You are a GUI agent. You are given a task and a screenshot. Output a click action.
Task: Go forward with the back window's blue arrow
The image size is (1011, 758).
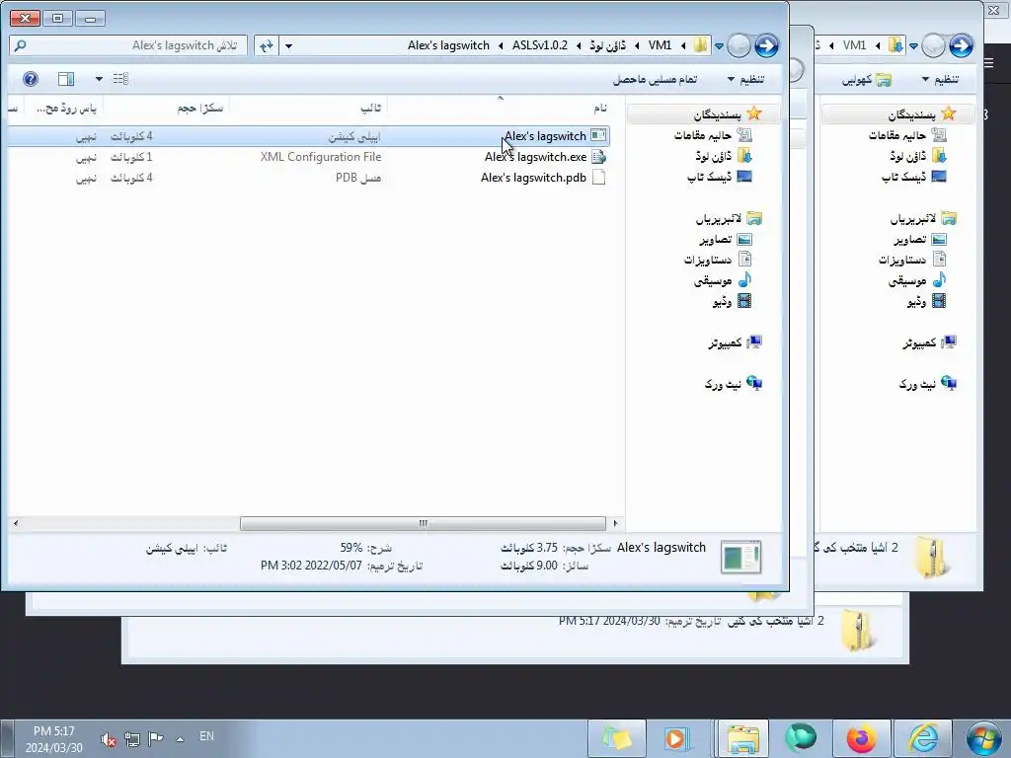click(960, 45)
